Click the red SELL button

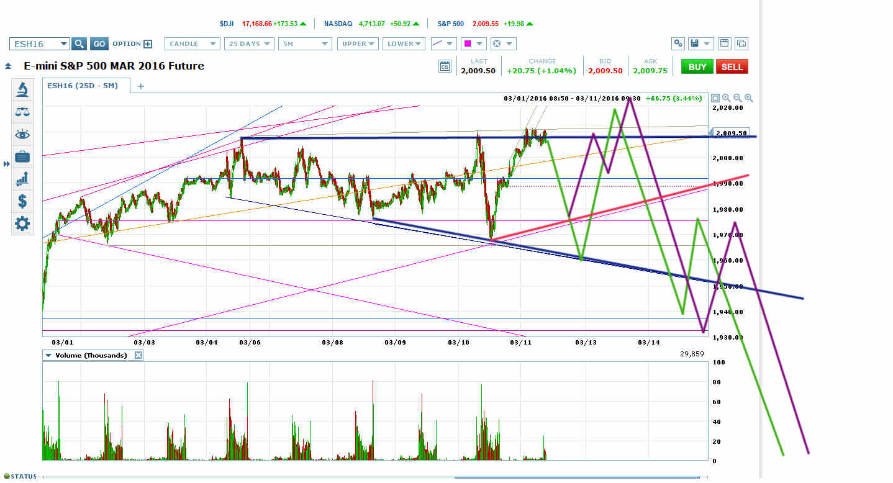(x=732, y=66)
